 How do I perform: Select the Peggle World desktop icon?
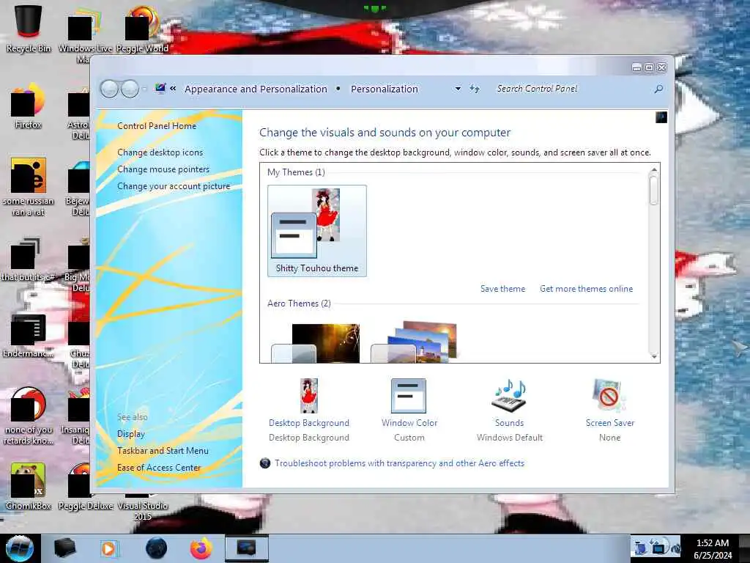point(142,29)
